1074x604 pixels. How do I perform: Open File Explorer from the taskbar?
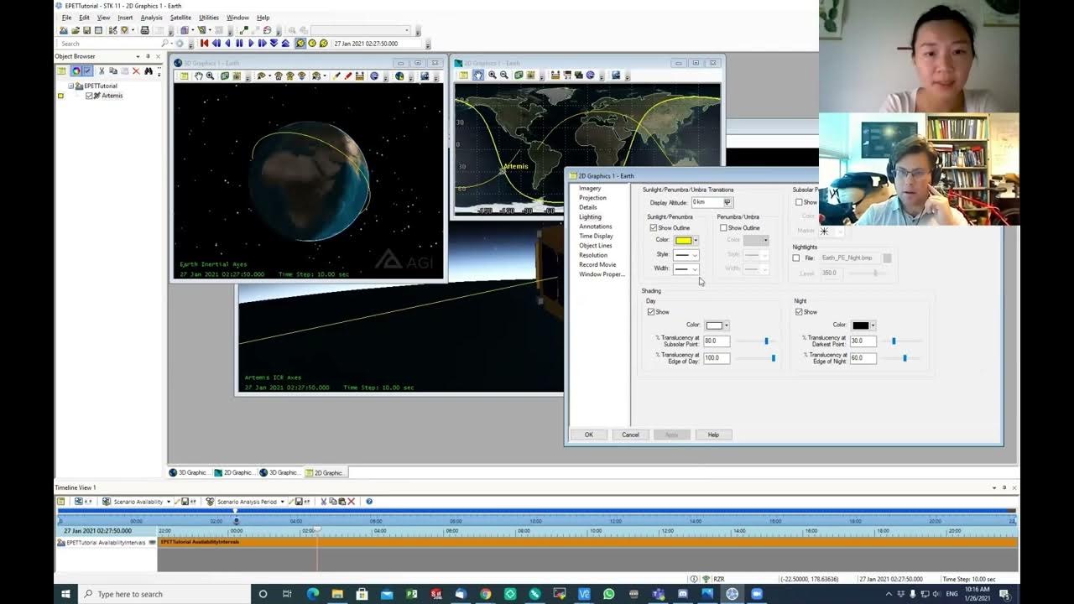[x=337, y=594]
